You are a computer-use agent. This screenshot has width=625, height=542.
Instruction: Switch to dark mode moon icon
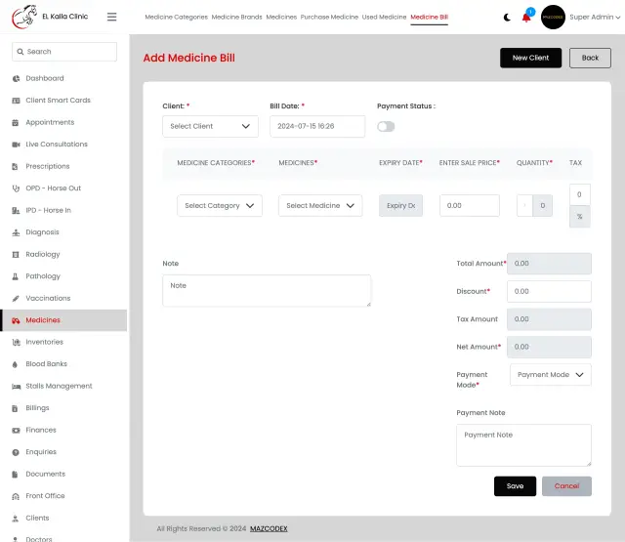click(507, 18)
